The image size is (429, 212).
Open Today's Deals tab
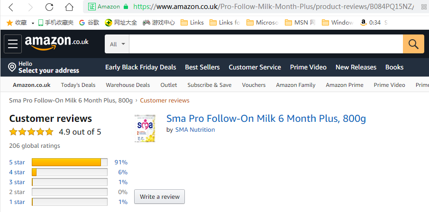tap(78, 85)
